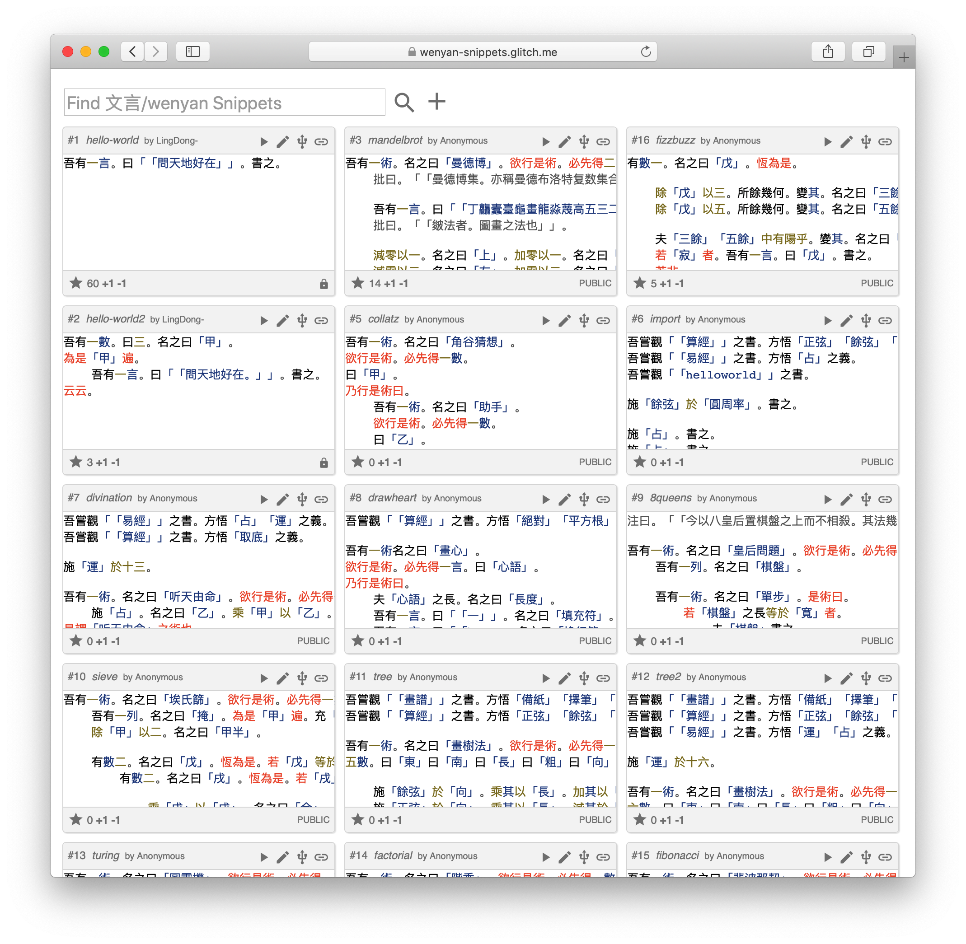This screenshot has height=944, width=966.
Task: Click lock icon on hello-world snippet
Action: (x=324, y=284)
